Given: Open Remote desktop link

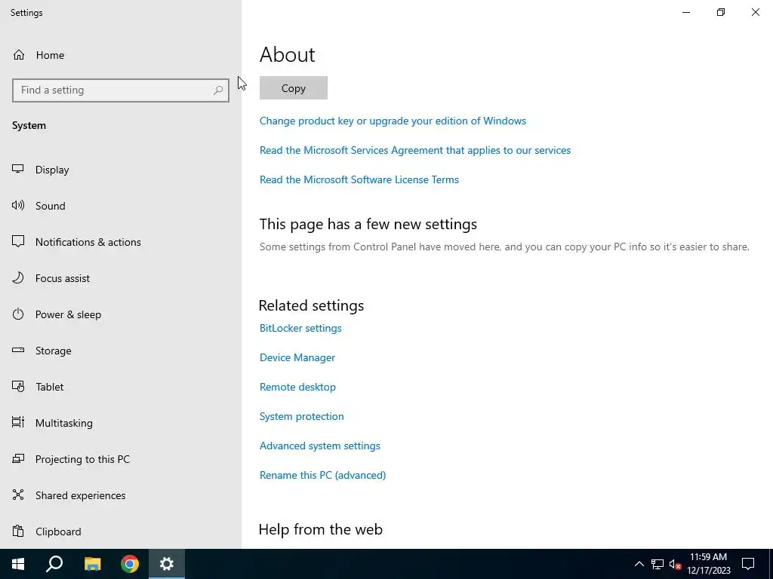Looking at the screenshot, I should point(297,387).
